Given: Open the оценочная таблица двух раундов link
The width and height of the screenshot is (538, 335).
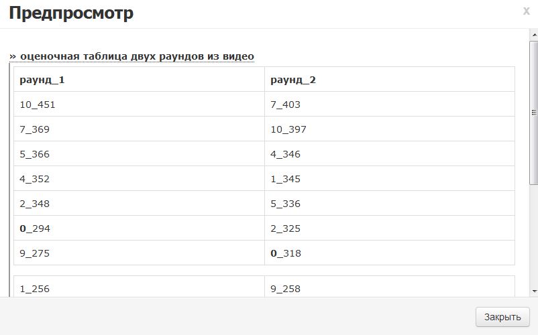Looking at the screenshot, I should click(x=131, y=56).
